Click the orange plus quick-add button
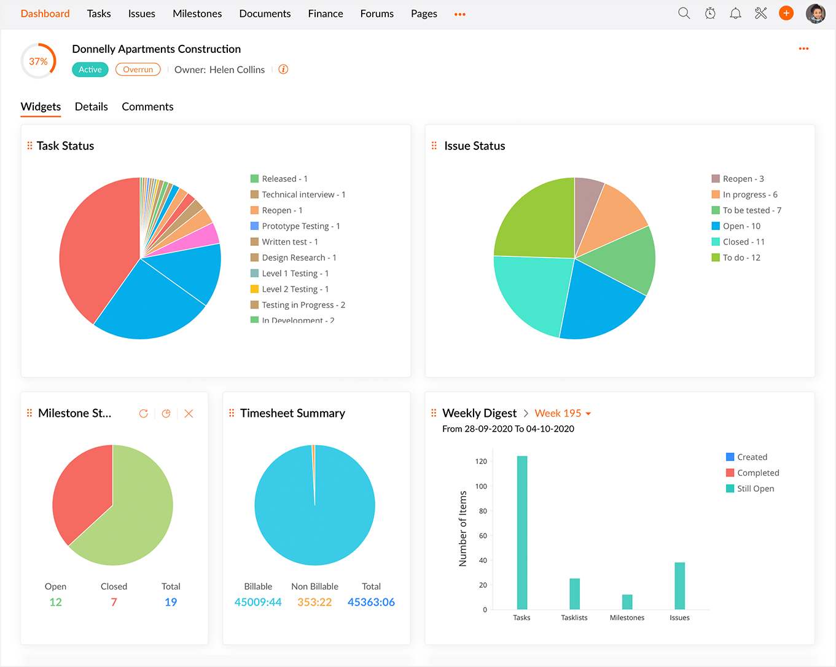 786,13
